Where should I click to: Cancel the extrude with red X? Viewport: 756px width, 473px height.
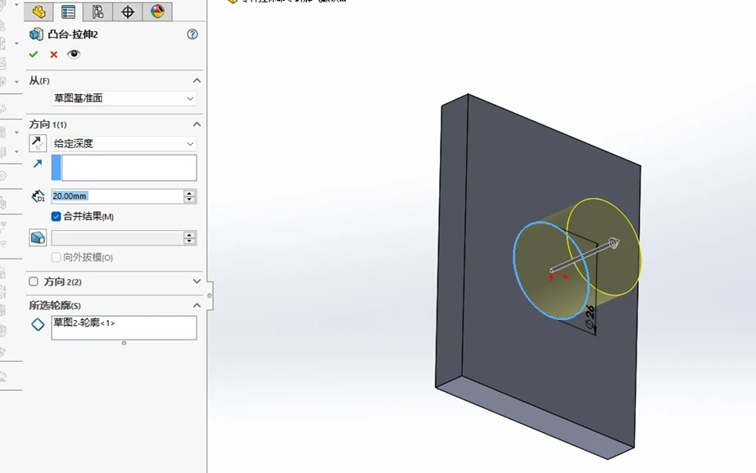(x=54, y=55)
